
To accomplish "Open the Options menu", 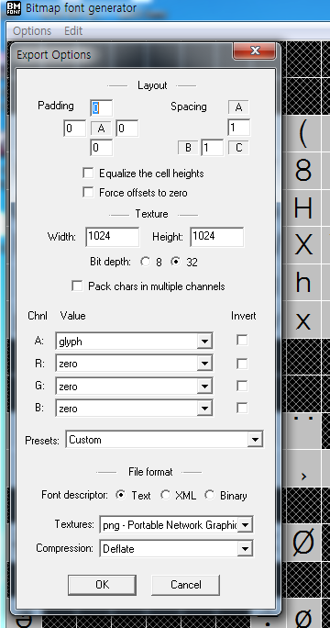I will click(x=32, y=31).
